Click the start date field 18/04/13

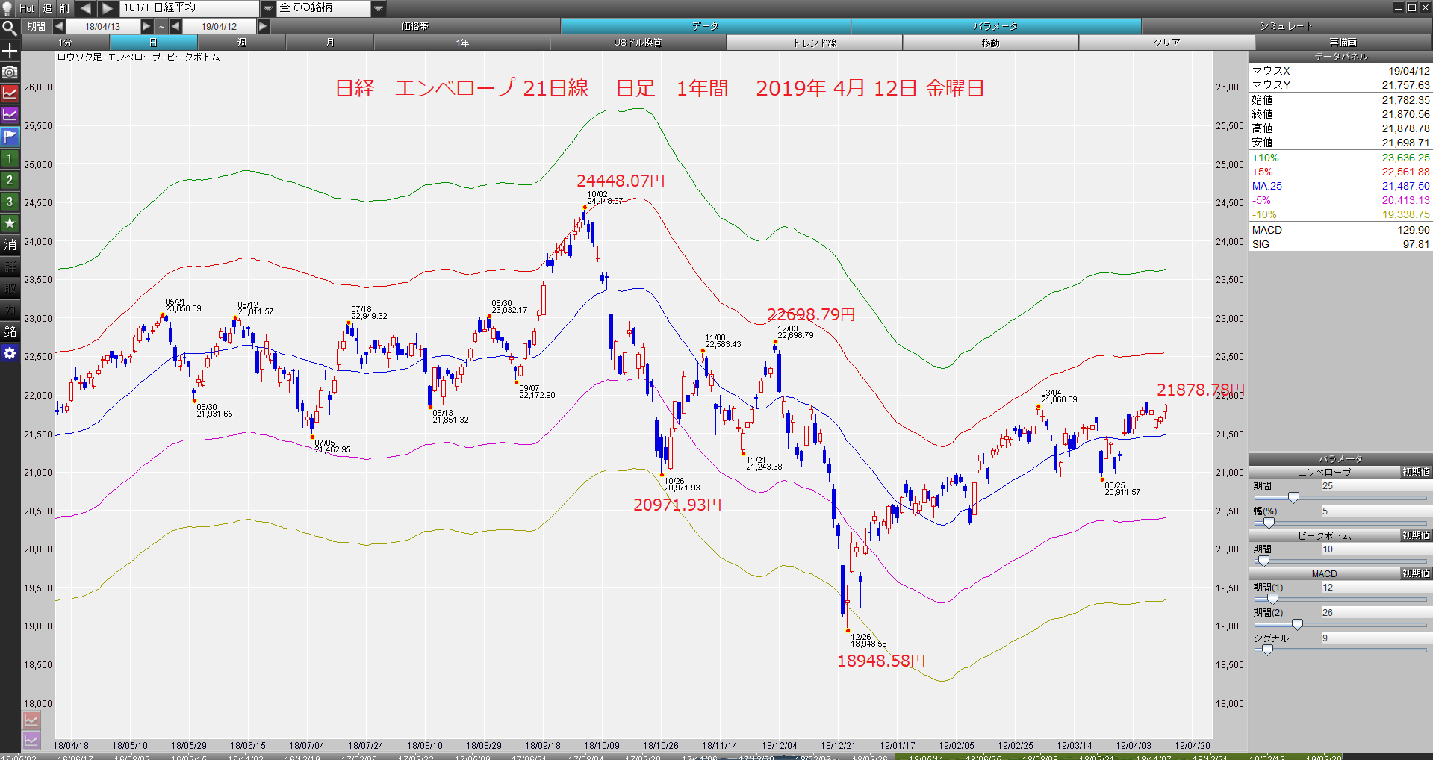click(102, 26)
